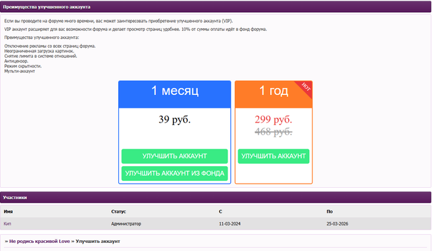Click the HOT ribbon badge

(x=306, y=87)
